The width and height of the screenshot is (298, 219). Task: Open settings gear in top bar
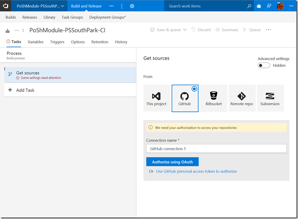pyautogui.click(x=132, y=6)
